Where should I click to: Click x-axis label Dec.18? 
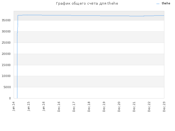point(89,107)
